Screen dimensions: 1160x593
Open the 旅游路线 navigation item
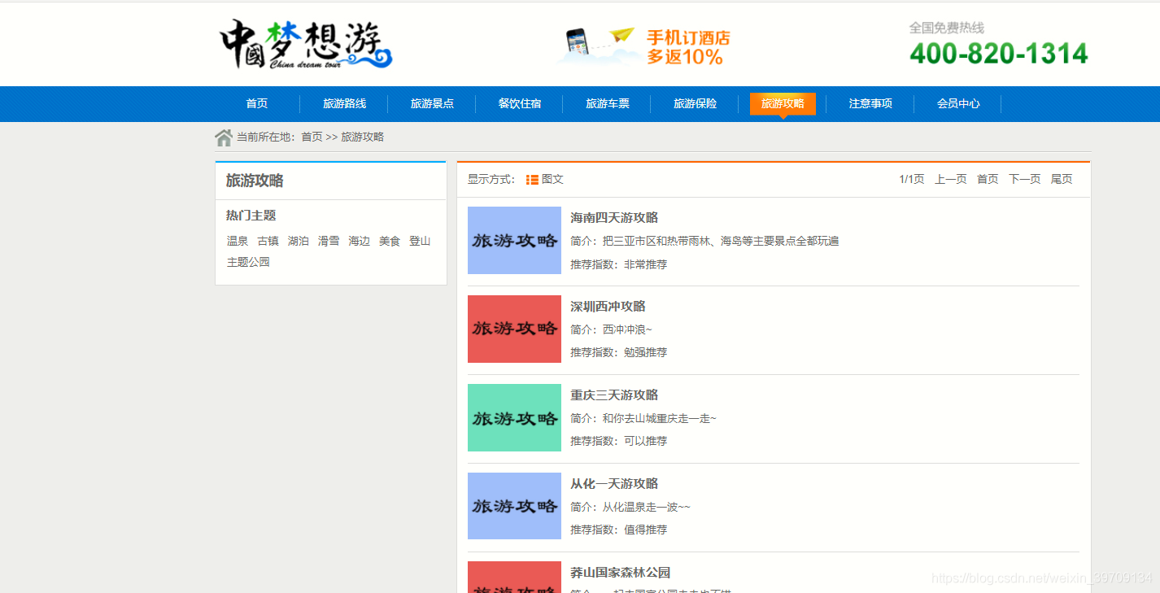click(x=344, y=104)
